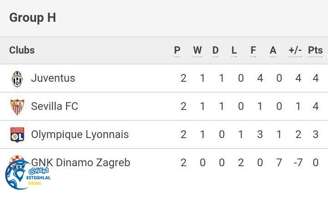The height and width of the screenshot is (198, 328).
Task: Open the Sevilla FC club link
Action: (55, 106)
